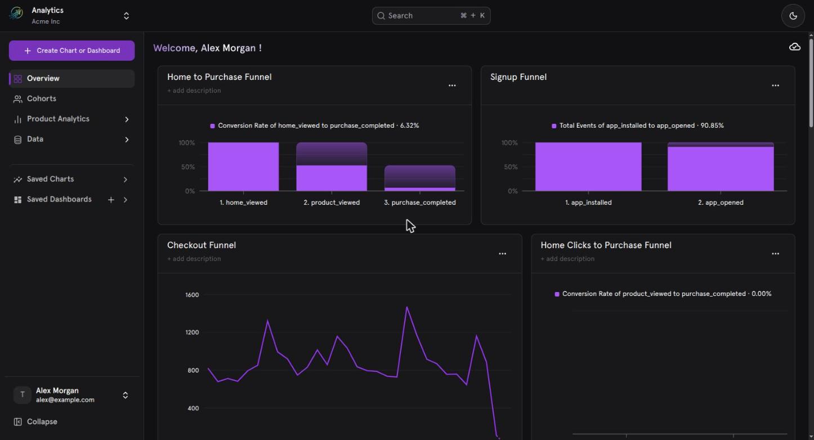This screenshot has width=814, height=440.
Task: Toggle the app_installed to app_opened legend swatch
Action: [554, 126]
